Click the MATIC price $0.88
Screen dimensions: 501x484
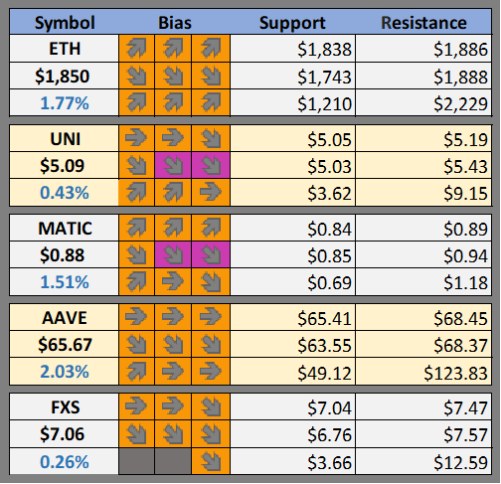click(63, 255)
